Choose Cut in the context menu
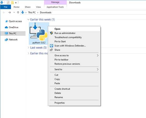This screenshot has width=146, height=118. pyautogui.click(x=74, y=75)
